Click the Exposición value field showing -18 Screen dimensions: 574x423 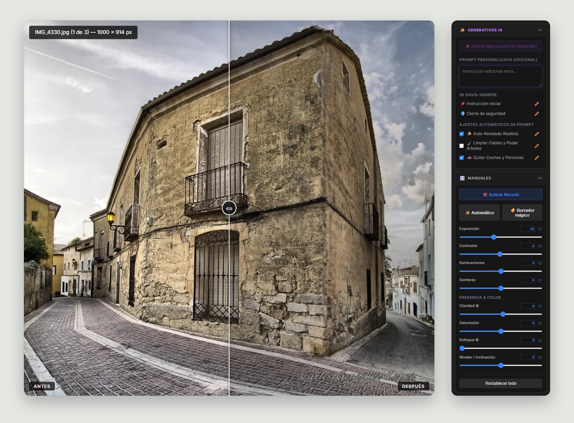click(528, 229)
